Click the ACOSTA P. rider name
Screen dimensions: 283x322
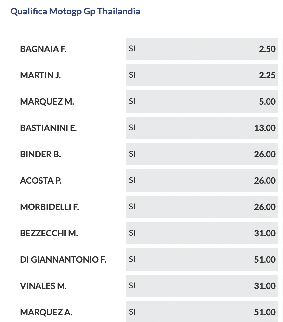(x=41, y=181)
